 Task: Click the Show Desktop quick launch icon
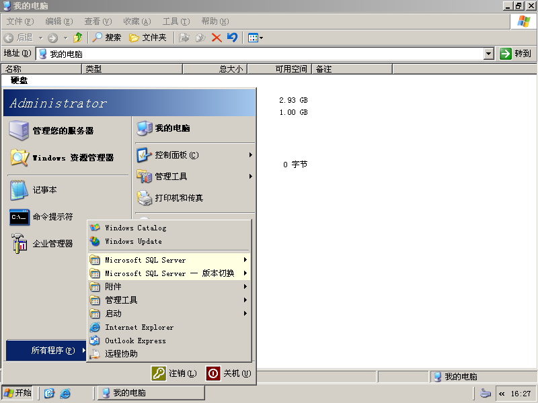point(49,393)
